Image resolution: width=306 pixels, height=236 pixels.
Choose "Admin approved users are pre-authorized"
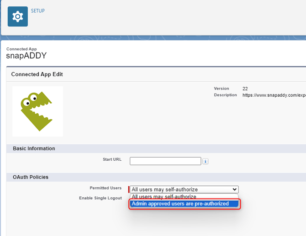click(184, 204)
